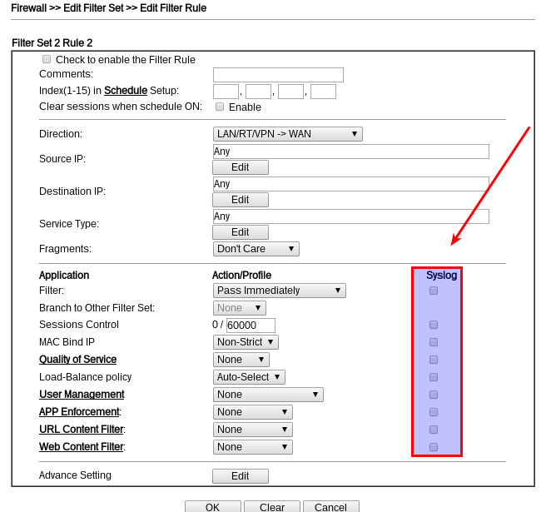
Task: Expand Load-Balance policy Auto-Select dropdown
Action: coord(249,377)
